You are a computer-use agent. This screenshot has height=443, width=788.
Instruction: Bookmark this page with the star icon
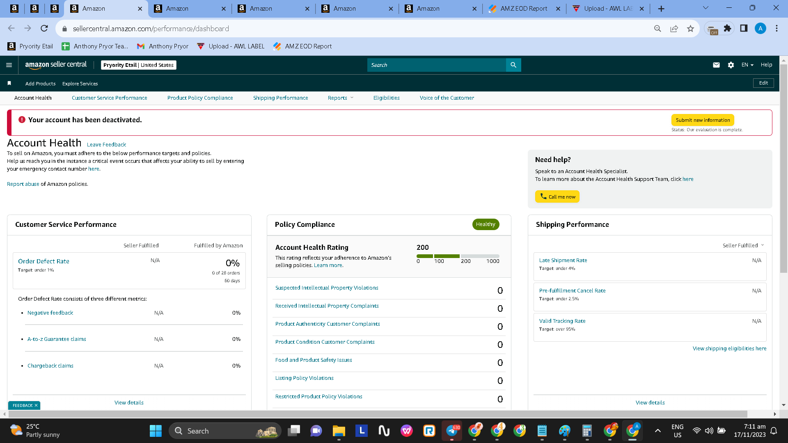click(x=690, y=28)
